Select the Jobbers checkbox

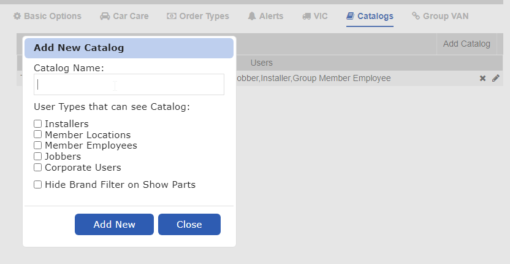pos(38,157)
